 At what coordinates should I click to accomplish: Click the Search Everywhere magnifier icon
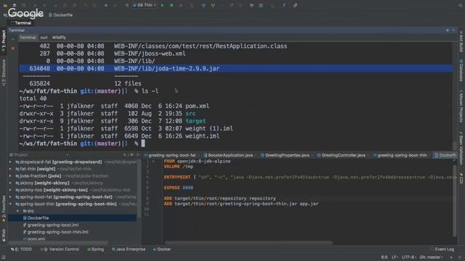coord(461,5)
